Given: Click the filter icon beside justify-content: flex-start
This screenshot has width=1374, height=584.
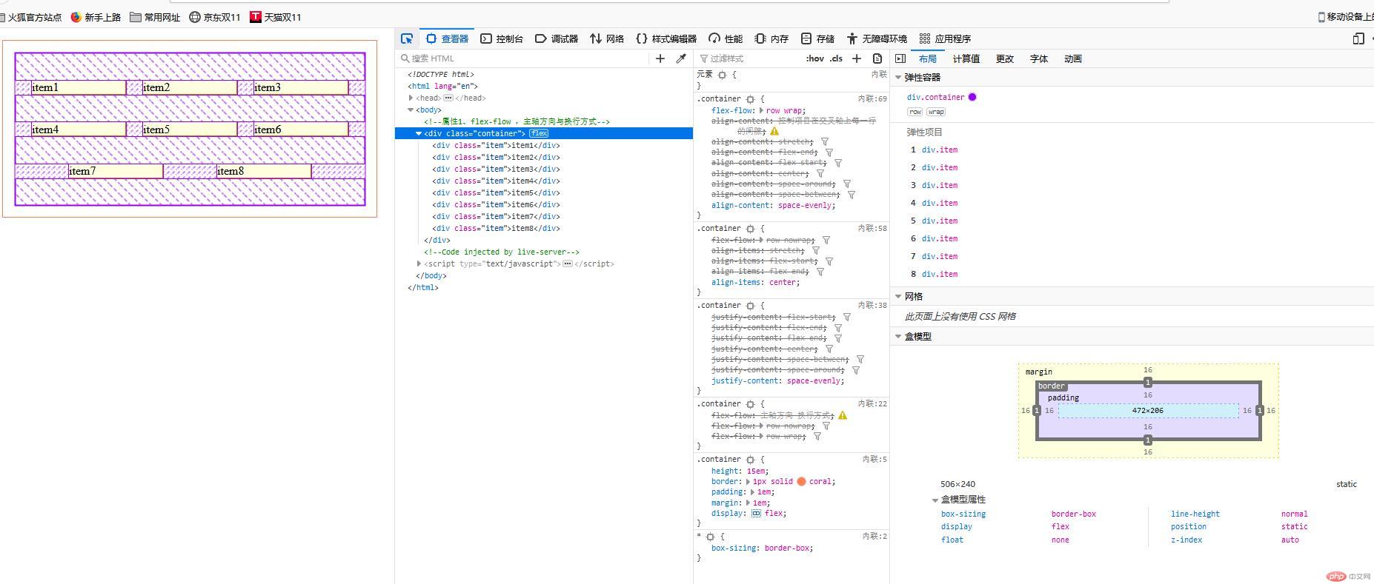Looking at the screenshot, I should [847, 317].
